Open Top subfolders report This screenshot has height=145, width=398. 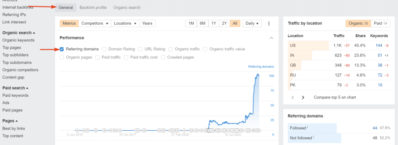point(16,55)
